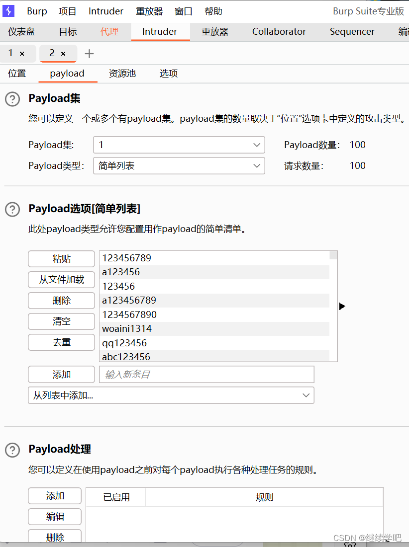
Task: Open the 项目 menu
Action: [67, 11]
